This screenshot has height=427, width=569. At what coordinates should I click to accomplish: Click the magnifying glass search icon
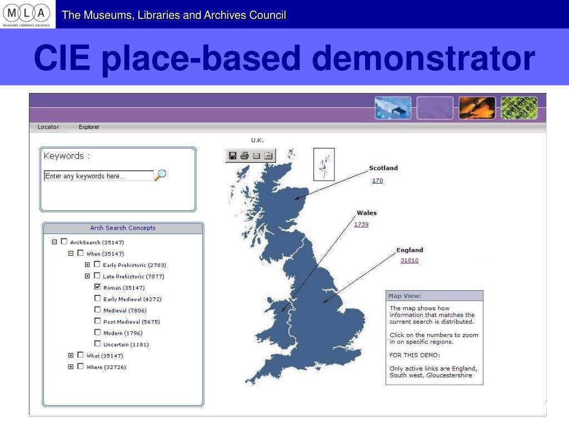tap(161, 175)
